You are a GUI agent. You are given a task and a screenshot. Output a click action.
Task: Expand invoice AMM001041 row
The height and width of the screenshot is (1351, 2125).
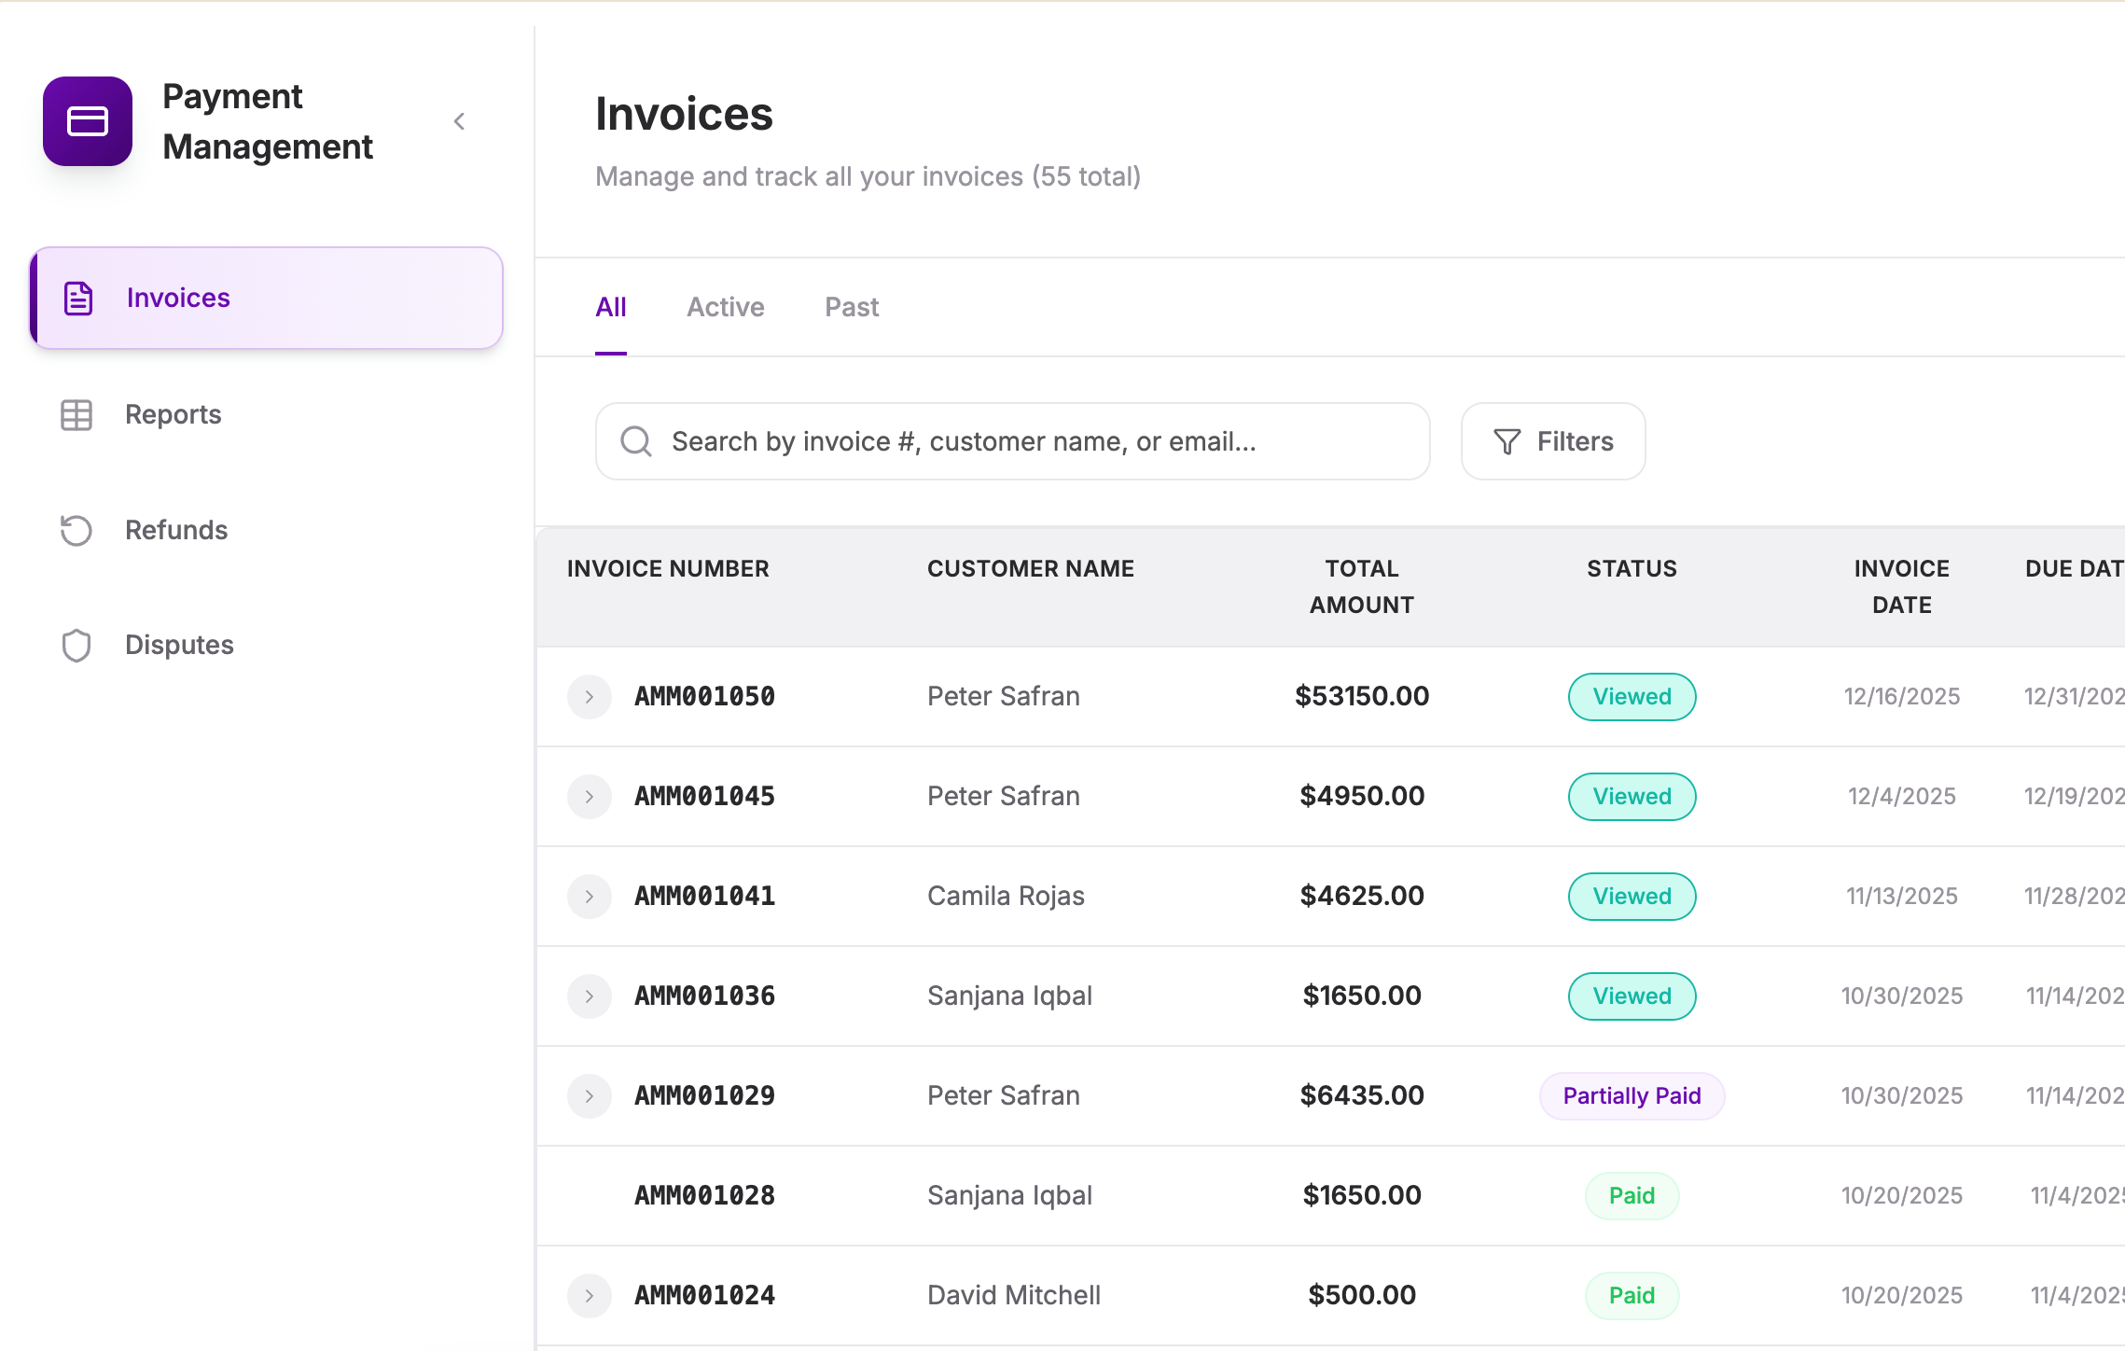[590, 897]
